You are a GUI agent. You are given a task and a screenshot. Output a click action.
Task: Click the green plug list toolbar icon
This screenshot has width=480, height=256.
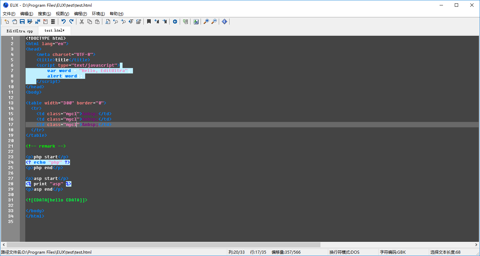pyautogui.click(x=185, y=22)
